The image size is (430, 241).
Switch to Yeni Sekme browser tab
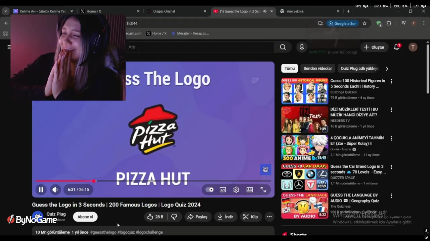pyautogui.click(x=310, y=11)
